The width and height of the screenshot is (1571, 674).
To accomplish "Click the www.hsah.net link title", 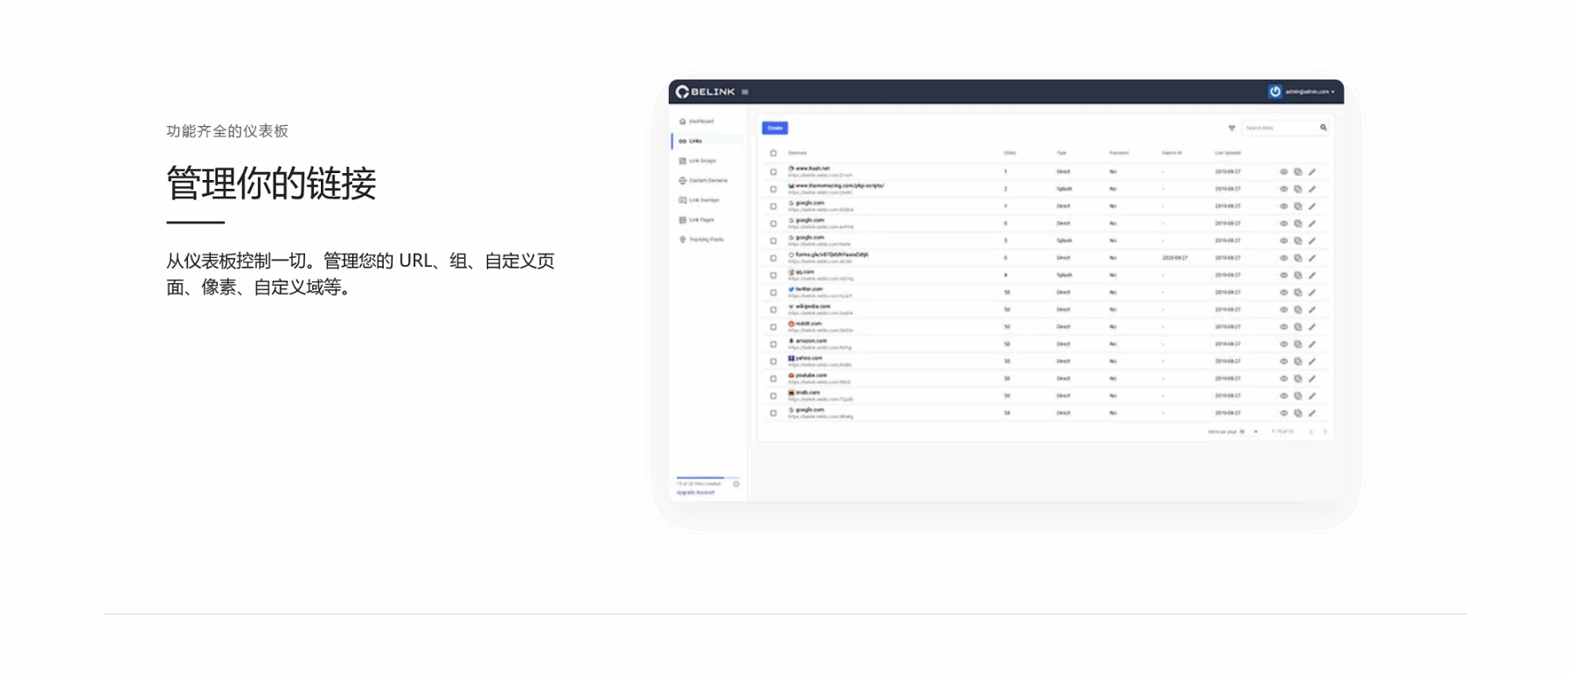I will [812, 169].
